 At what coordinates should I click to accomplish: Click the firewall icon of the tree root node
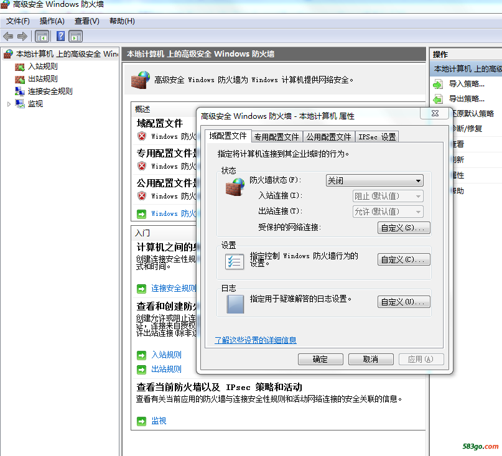pos(8,54)
